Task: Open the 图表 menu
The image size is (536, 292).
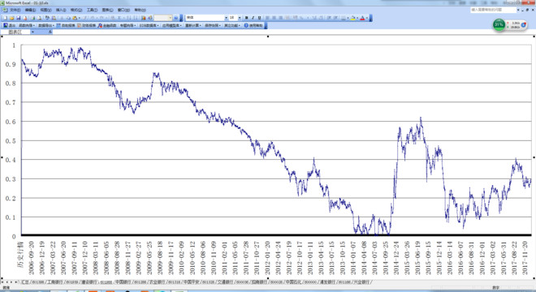Action: pos(107,10)
